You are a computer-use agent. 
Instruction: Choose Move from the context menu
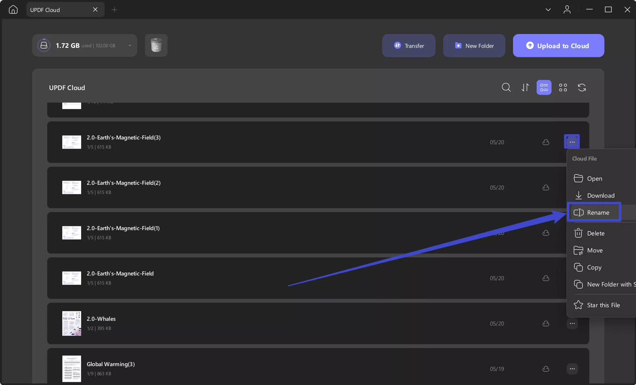[601, 250]
